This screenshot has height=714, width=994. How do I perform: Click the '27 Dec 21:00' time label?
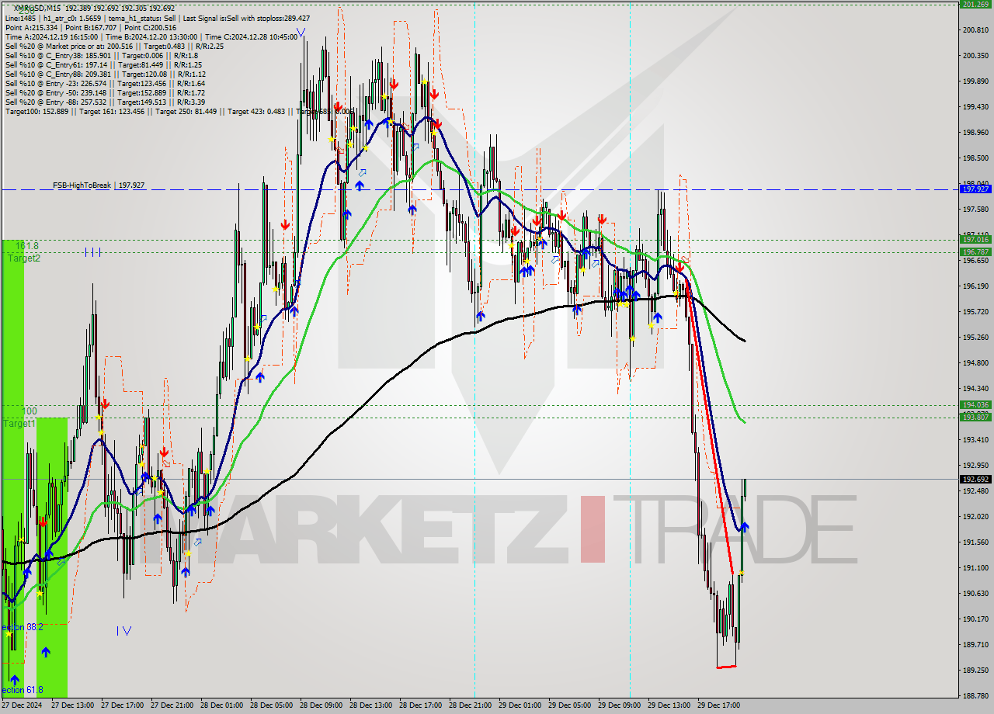click(172, 705)
